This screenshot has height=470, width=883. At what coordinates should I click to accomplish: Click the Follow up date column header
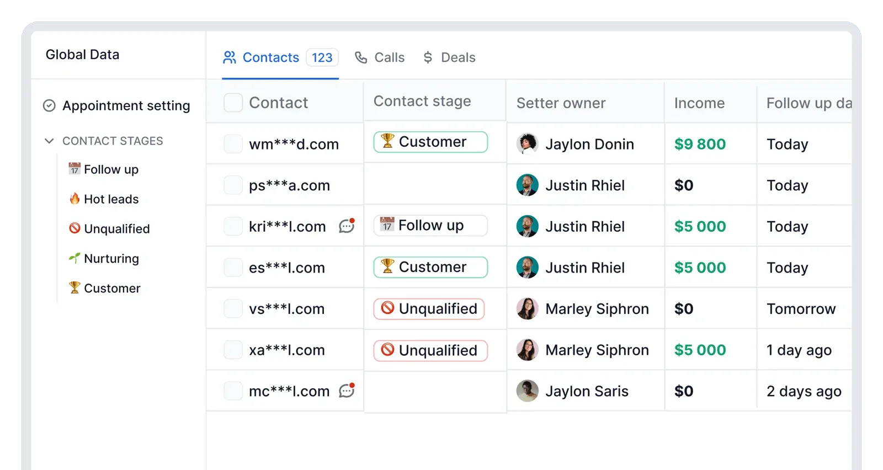click(x=808, y=103)
